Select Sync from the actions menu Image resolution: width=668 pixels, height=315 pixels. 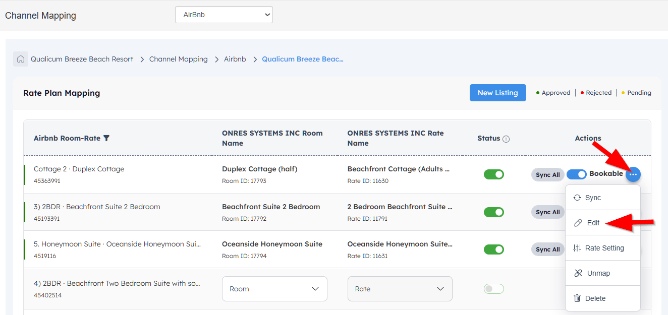(x=603, y=198)
